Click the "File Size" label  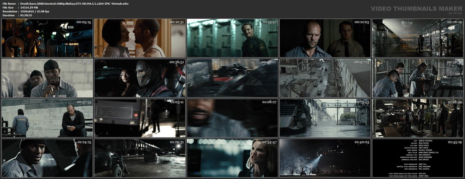pos(8,7)
